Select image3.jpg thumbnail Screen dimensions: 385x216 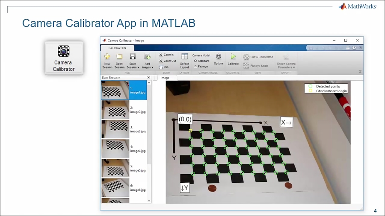point(115,129)
